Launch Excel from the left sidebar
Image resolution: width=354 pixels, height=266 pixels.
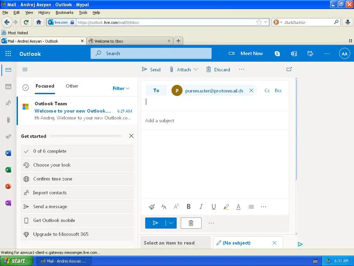pyautogui.click(x=8, y=170)
